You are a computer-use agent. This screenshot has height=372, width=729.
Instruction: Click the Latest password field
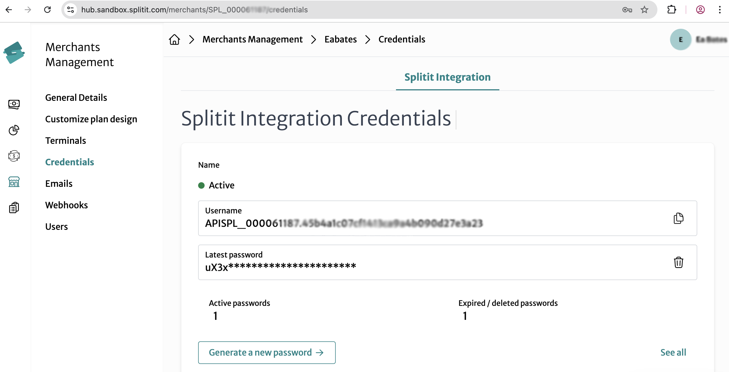[447, 262]
